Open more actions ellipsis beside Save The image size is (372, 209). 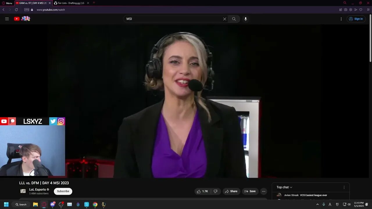(x=264, y=191)
